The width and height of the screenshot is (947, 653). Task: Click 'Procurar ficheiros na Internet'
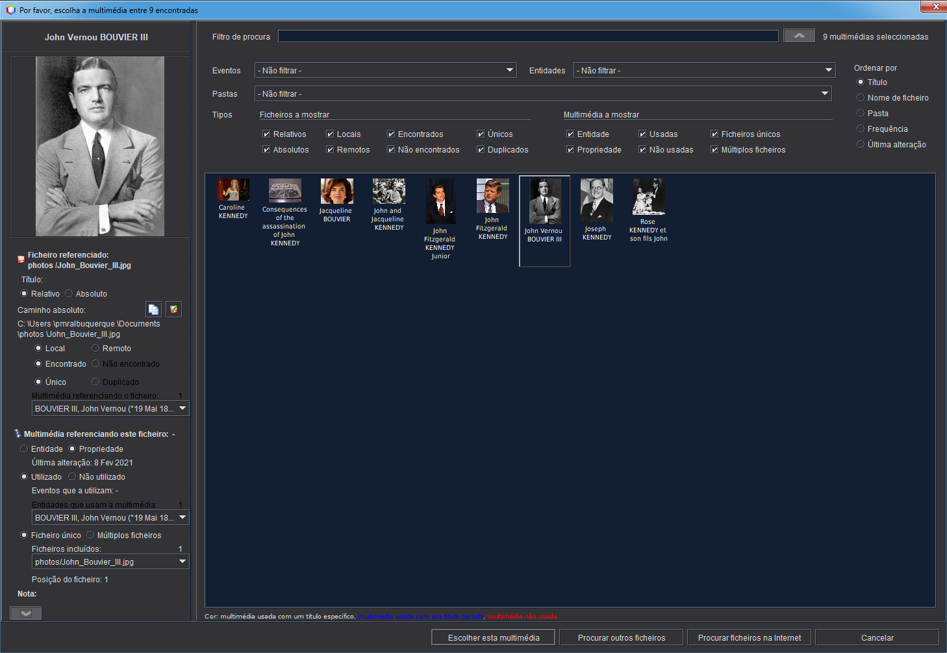pos(748,637)
